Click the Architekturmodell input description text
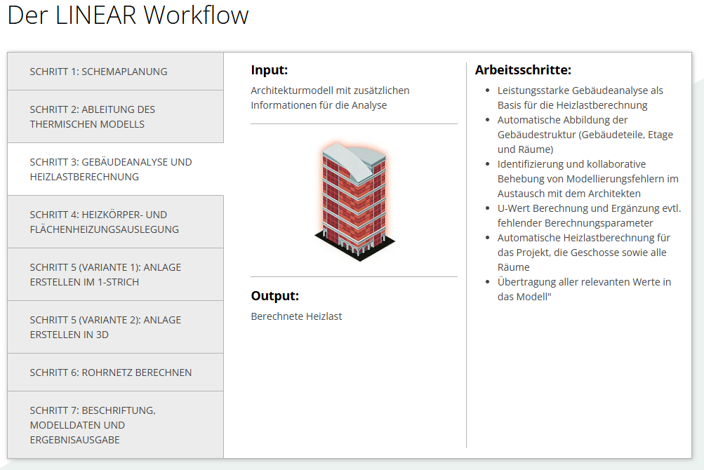 (330, 98)
